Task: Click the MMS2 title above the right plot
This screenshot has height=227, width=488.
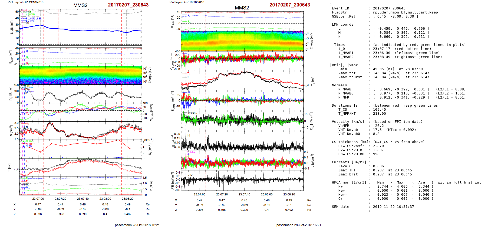Action: pyautogui.click(x=242, y=8)
